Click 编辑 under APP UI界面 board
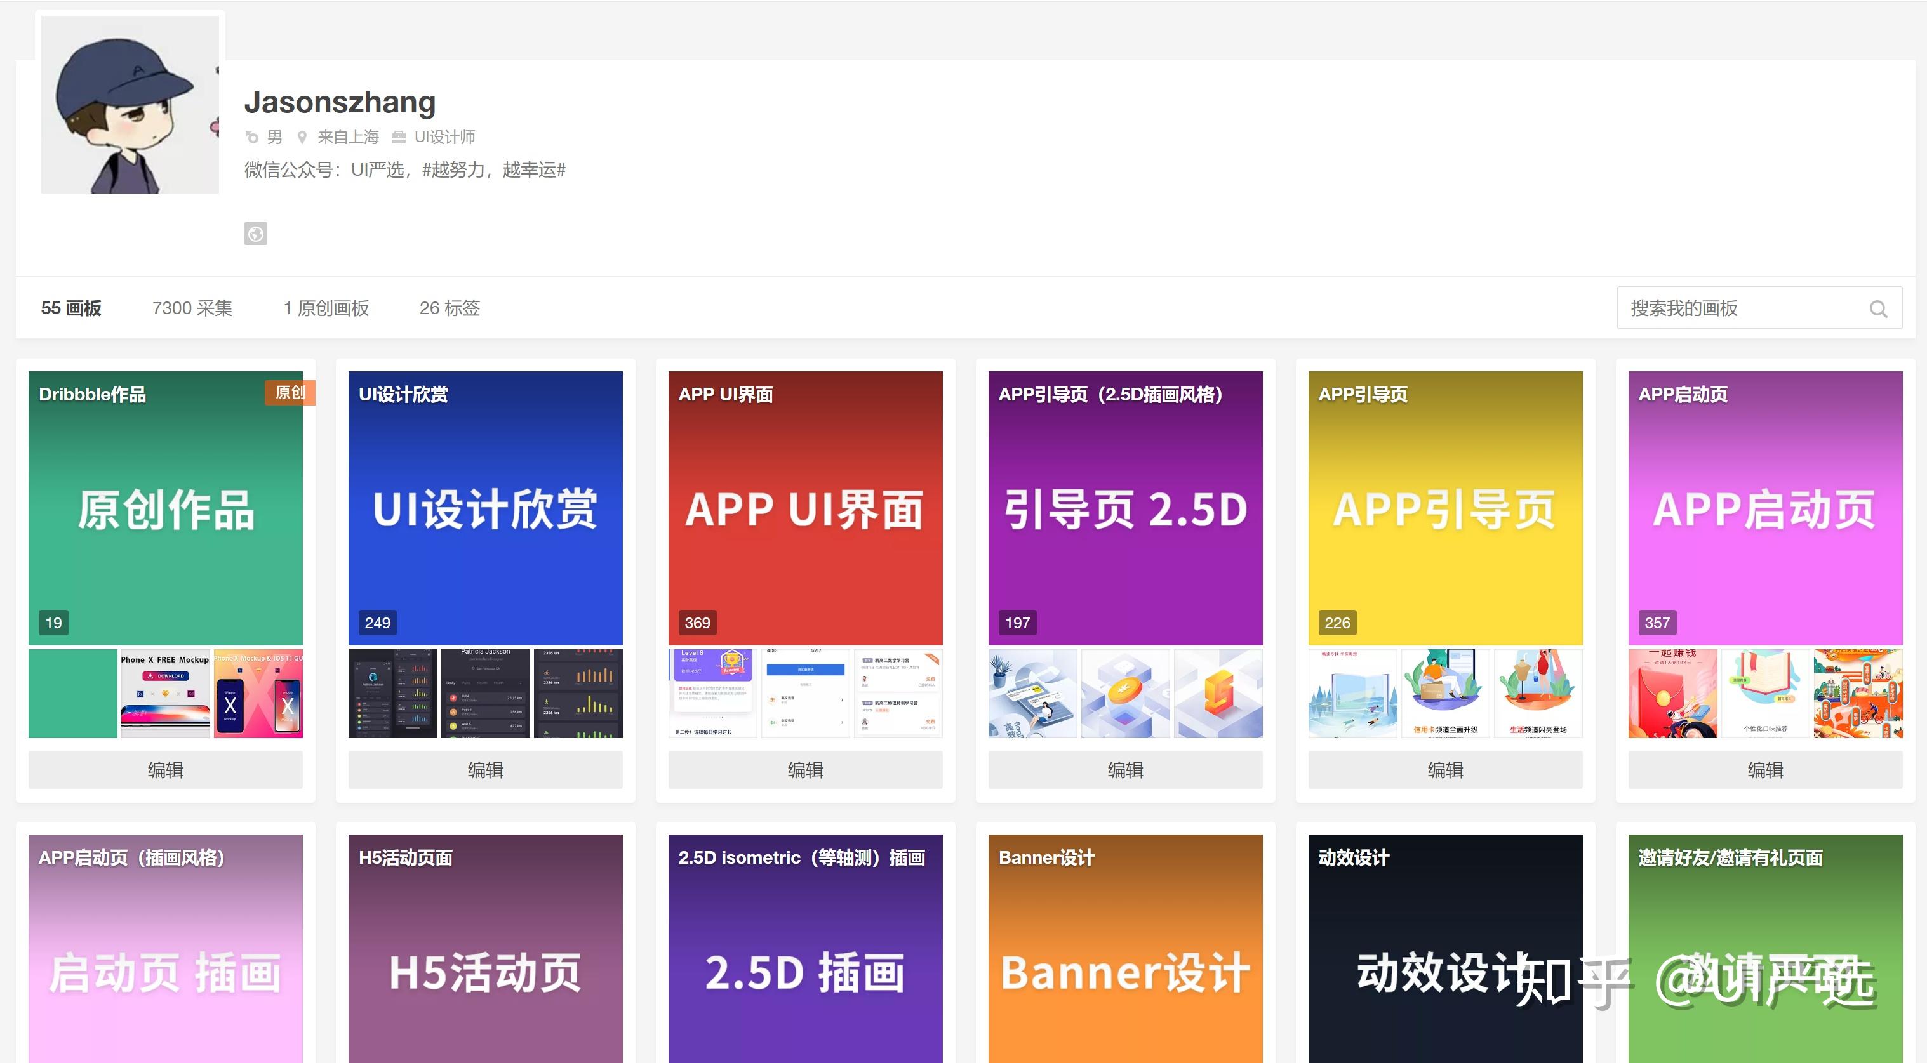The height and width of the screenshot is (1063, 1927). tap(806, 769)
